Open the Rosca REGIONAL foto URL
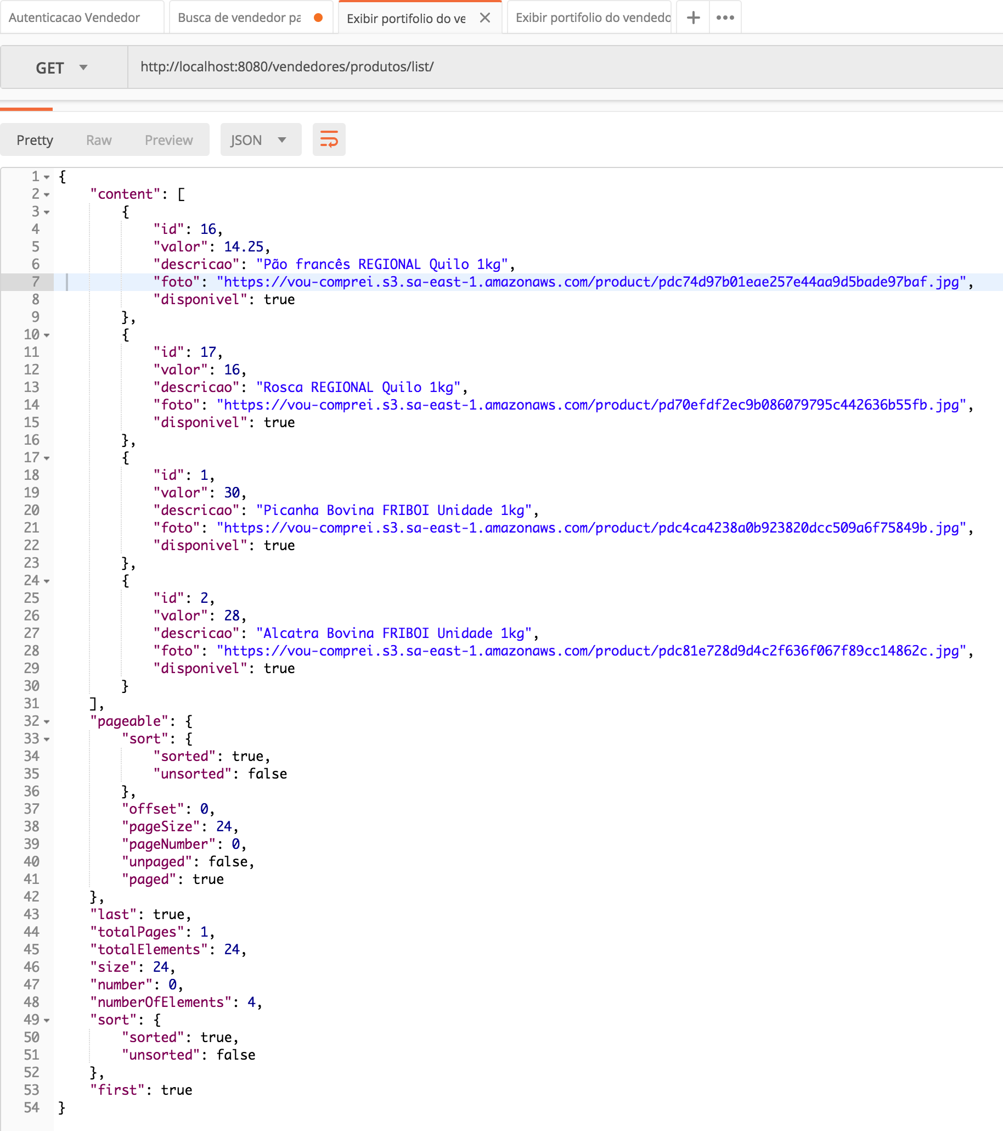1003x1131 pixels. click(x=591, y=405)
